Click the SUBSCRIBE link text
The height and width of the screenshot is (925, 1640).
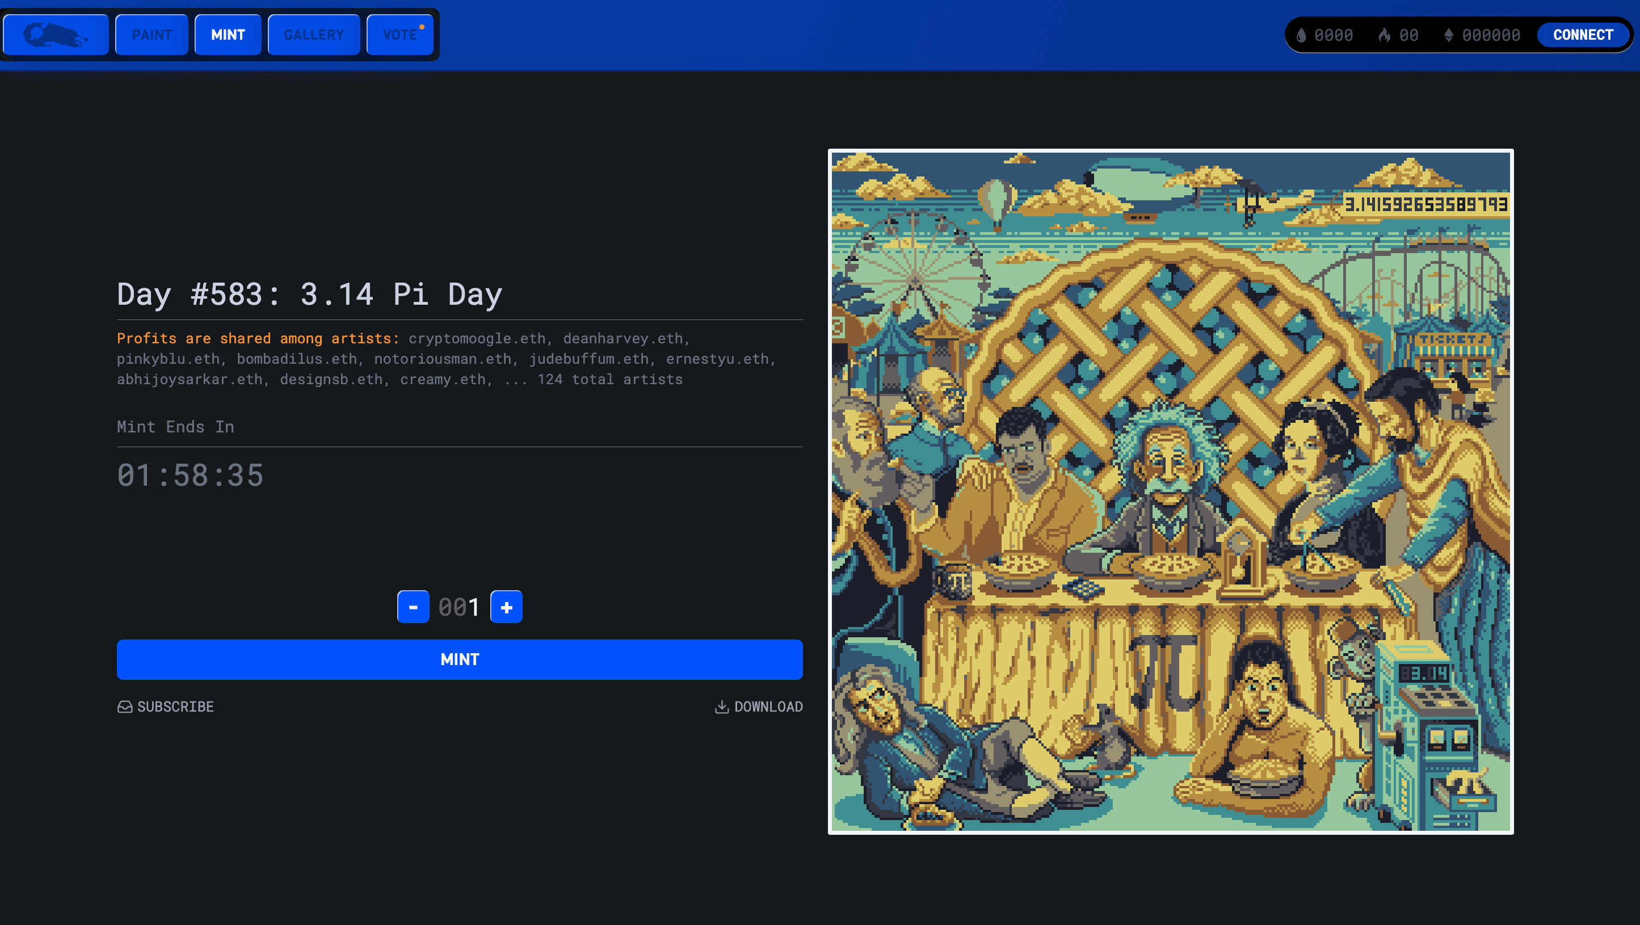point(176,707)
